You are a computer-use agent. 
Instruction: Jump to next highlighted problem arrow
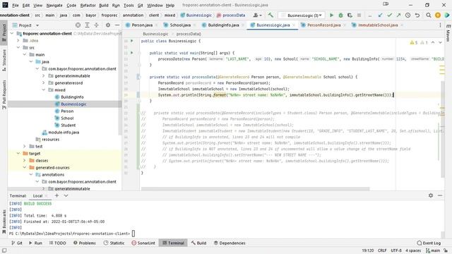point(440,42)
